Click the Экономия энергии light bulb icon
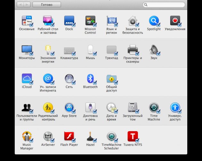This screenshot has width=202, height=161. pyautogui.click(x=48, y=50)
